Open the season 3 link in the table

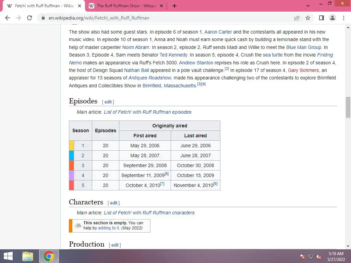pos(83,165)
